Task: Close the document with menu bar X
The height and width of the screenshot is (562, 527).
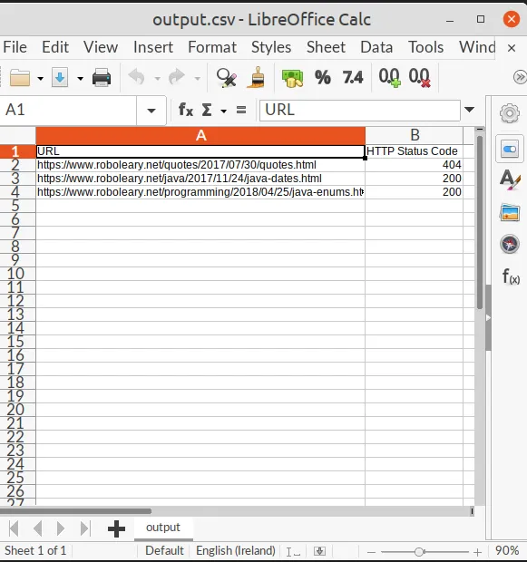Action: pos(512,48)
